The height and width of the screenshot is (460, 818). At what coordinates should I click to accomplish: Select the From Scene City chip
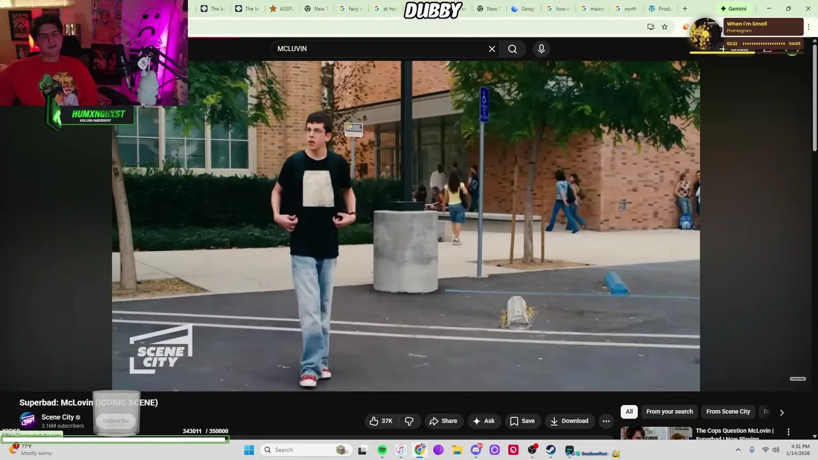tap(728, 411)
